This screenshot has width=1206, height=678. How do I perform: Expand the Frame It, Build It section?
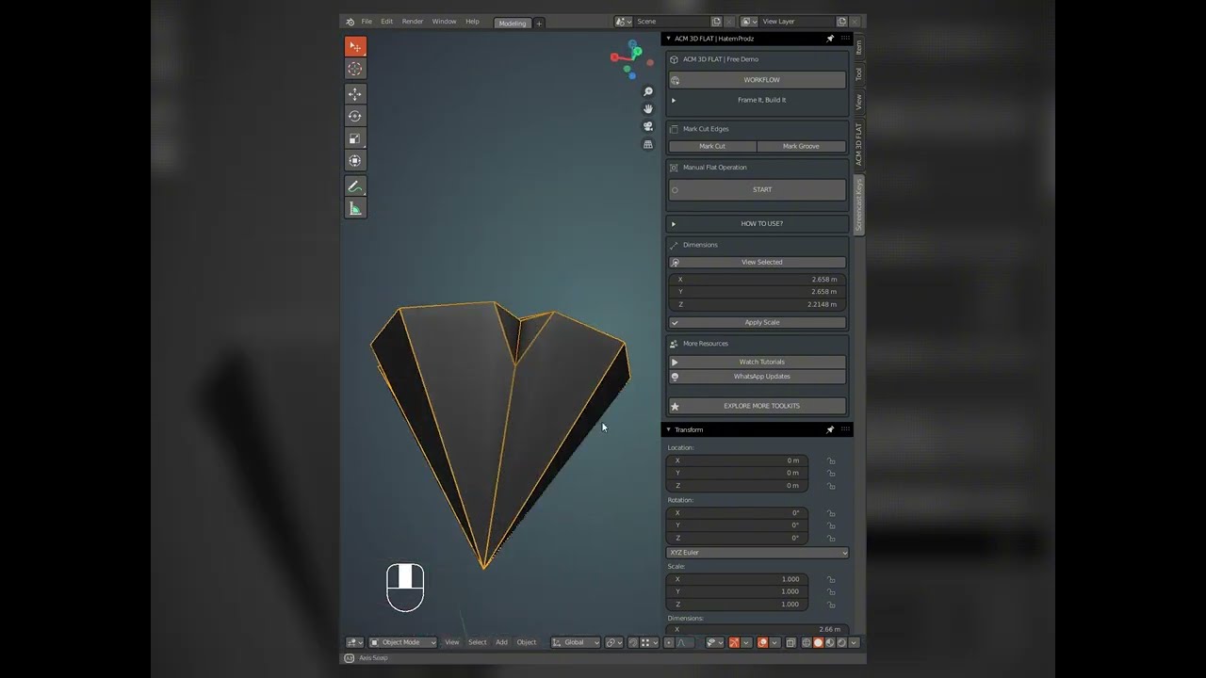click(x=674, y=100)
